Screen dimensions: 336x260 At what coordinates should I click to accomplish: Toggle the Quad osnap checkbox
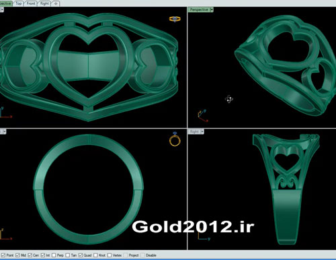pyautogui.click(x=81, y=255)
